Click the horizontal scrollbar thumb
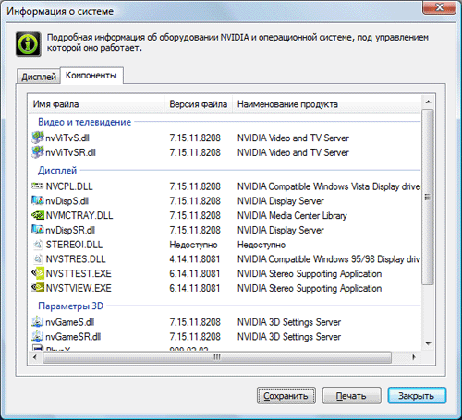 pos(217,357)
